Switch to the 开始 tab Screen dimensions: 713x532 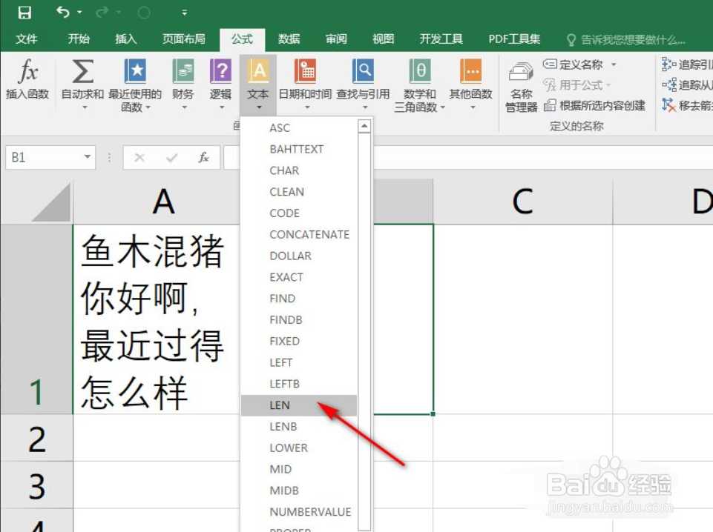(79, 39)
